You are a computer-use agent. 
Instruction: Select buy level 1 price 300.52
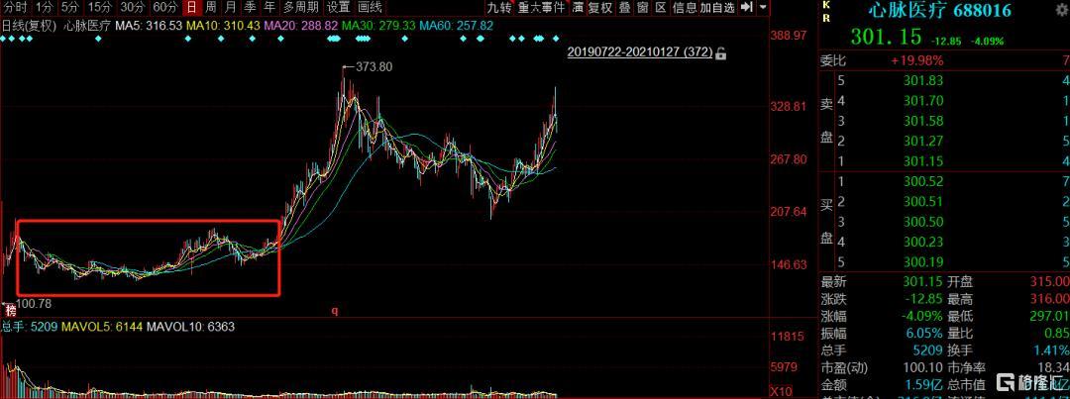(x=923, y=181)
